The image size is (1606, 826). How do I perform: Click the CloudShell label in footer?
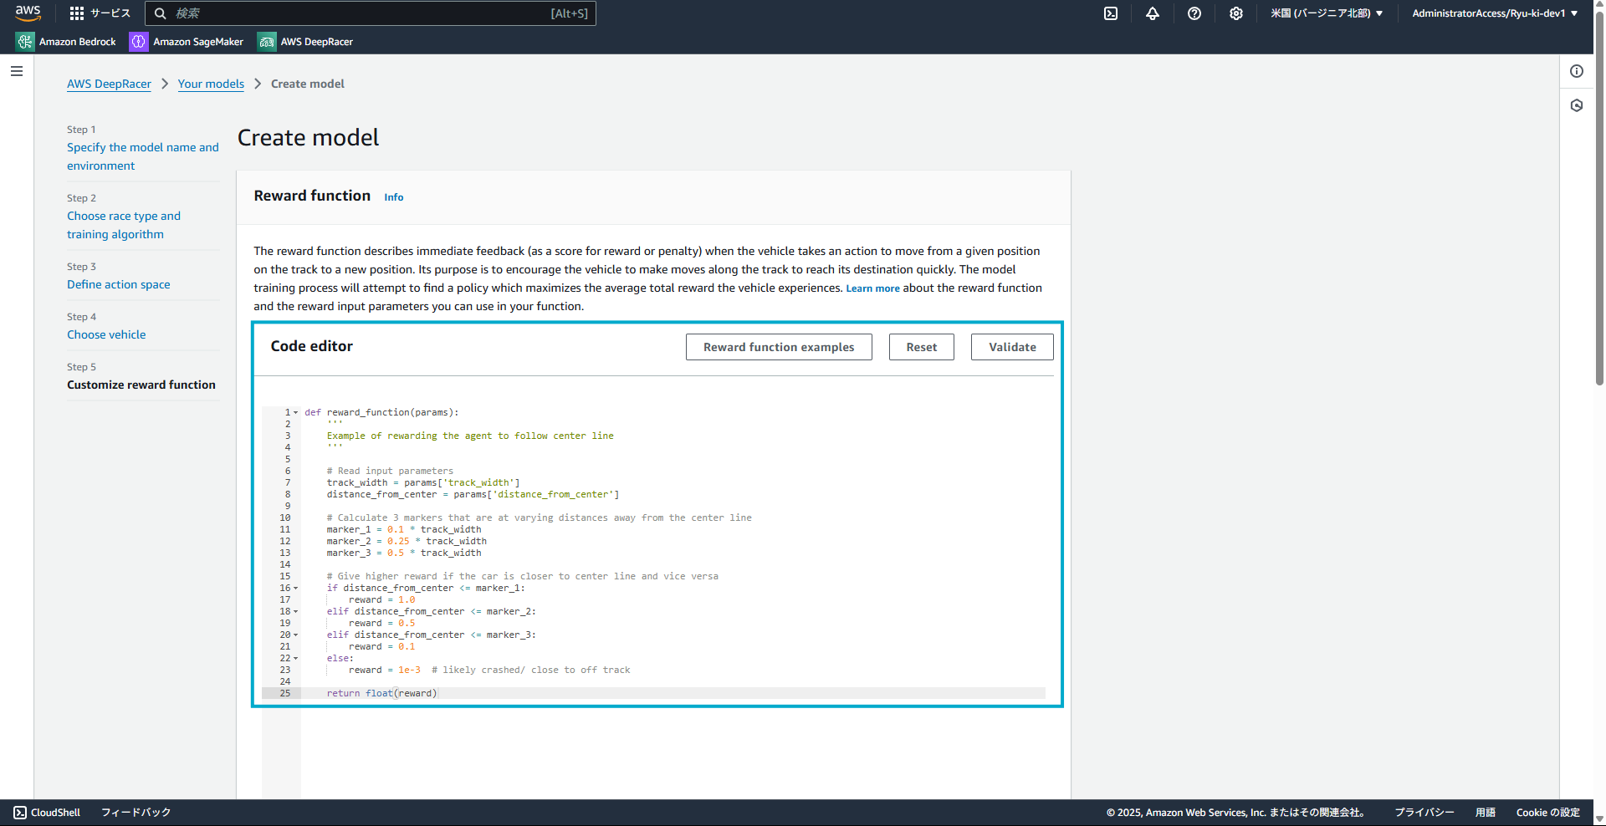pos(55,813)
